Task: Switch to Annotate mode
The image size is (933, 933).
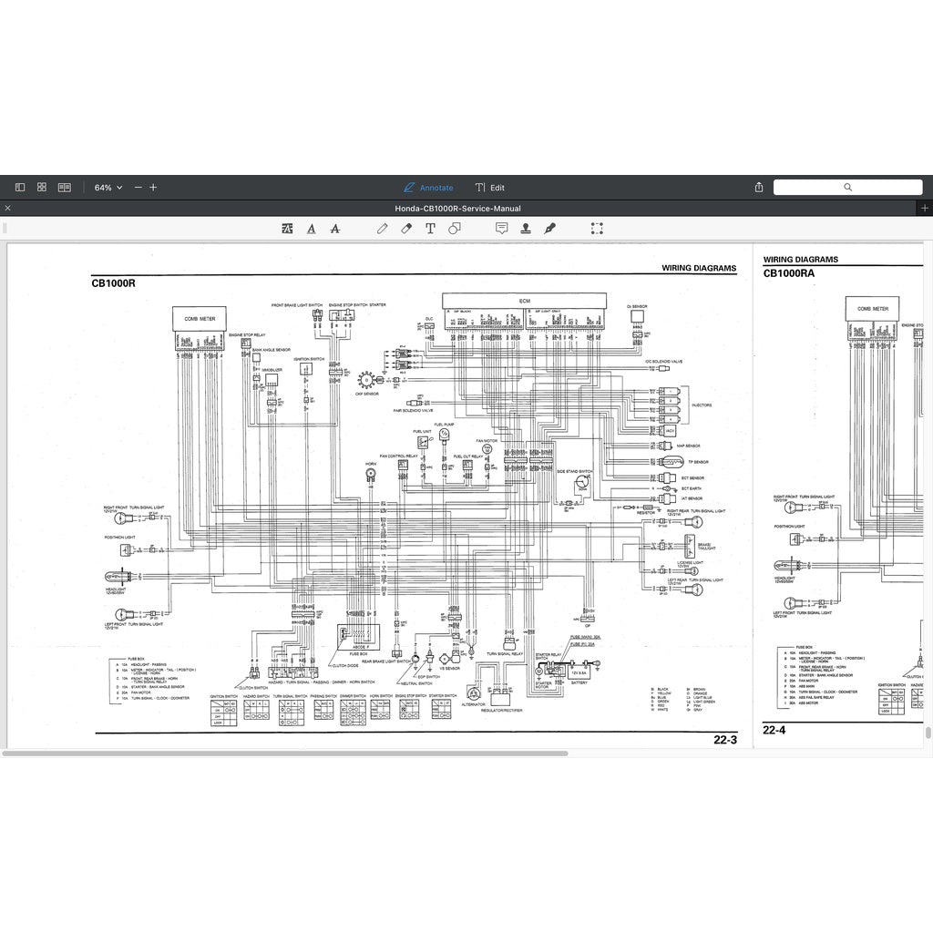Action: [428, 188]
